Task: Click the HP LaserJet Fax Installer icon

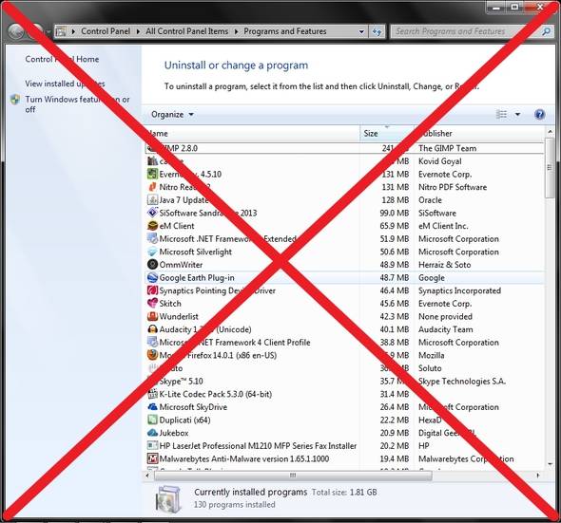Action: tap(152, 445)
